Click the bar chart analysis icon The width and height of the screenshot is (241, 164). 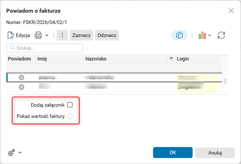pos(202,35)
